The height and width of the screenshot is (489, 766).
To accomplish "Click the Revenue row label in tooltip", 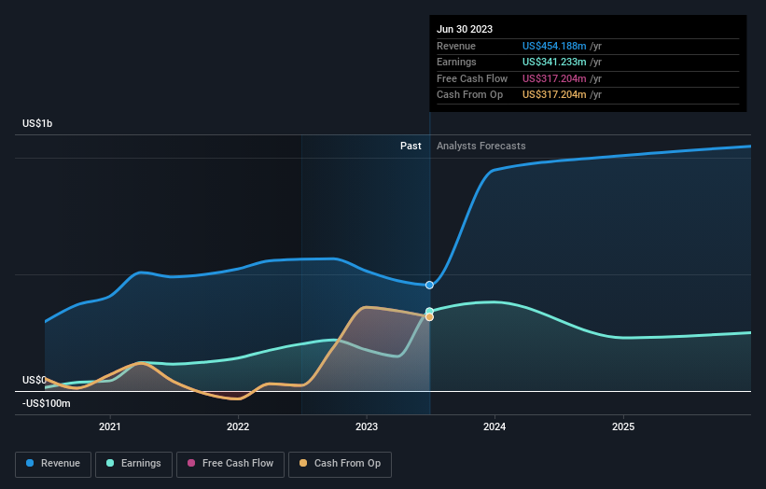I will (x=456, y=46).
